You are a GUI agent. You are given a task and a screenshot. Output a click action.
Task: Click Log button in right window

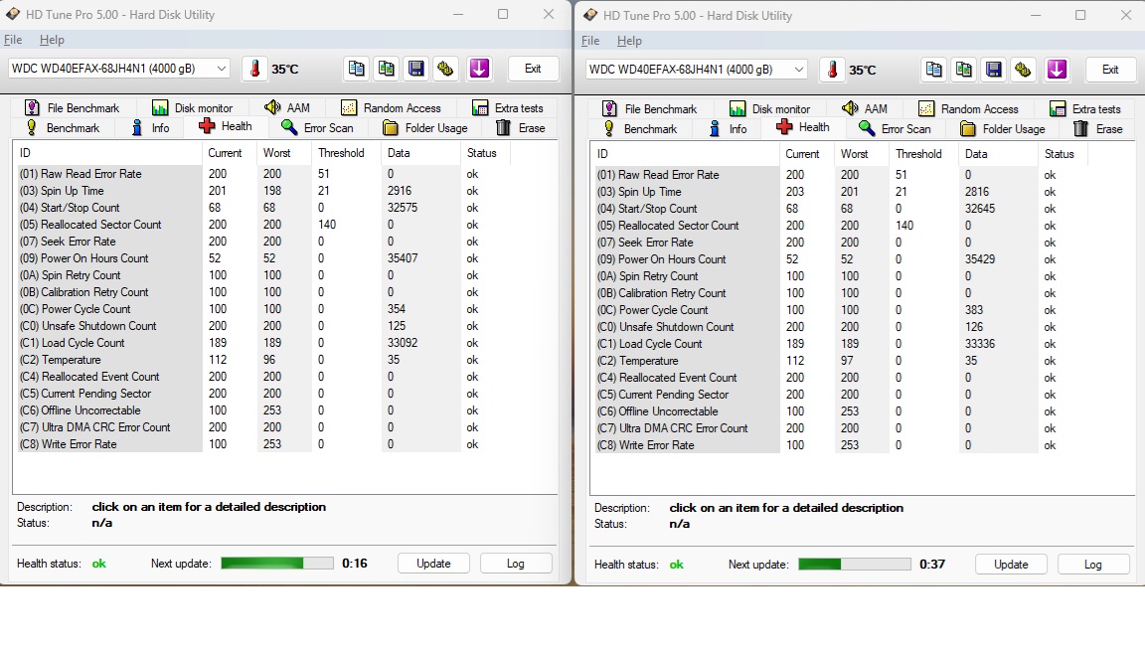click(x=1093, y=565)
